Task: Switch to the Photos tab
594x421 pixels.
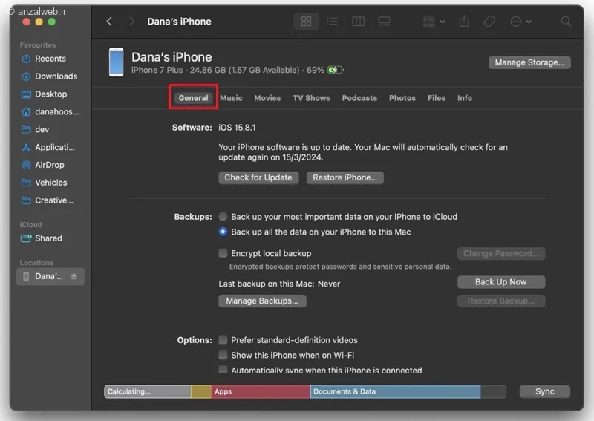Action: click(x=402, y=98)
